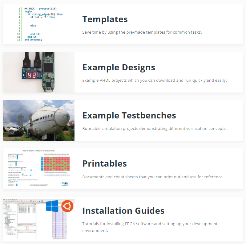Click the Windows logo icon
Screen dimensions: 246x244
(52, 206)
